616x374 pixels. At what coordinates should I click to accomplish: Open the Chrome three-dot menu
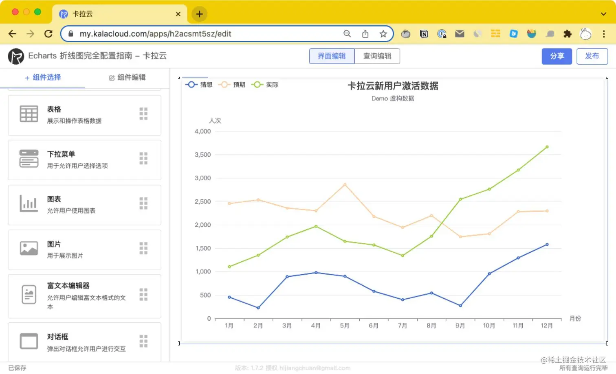pos(604,34)
